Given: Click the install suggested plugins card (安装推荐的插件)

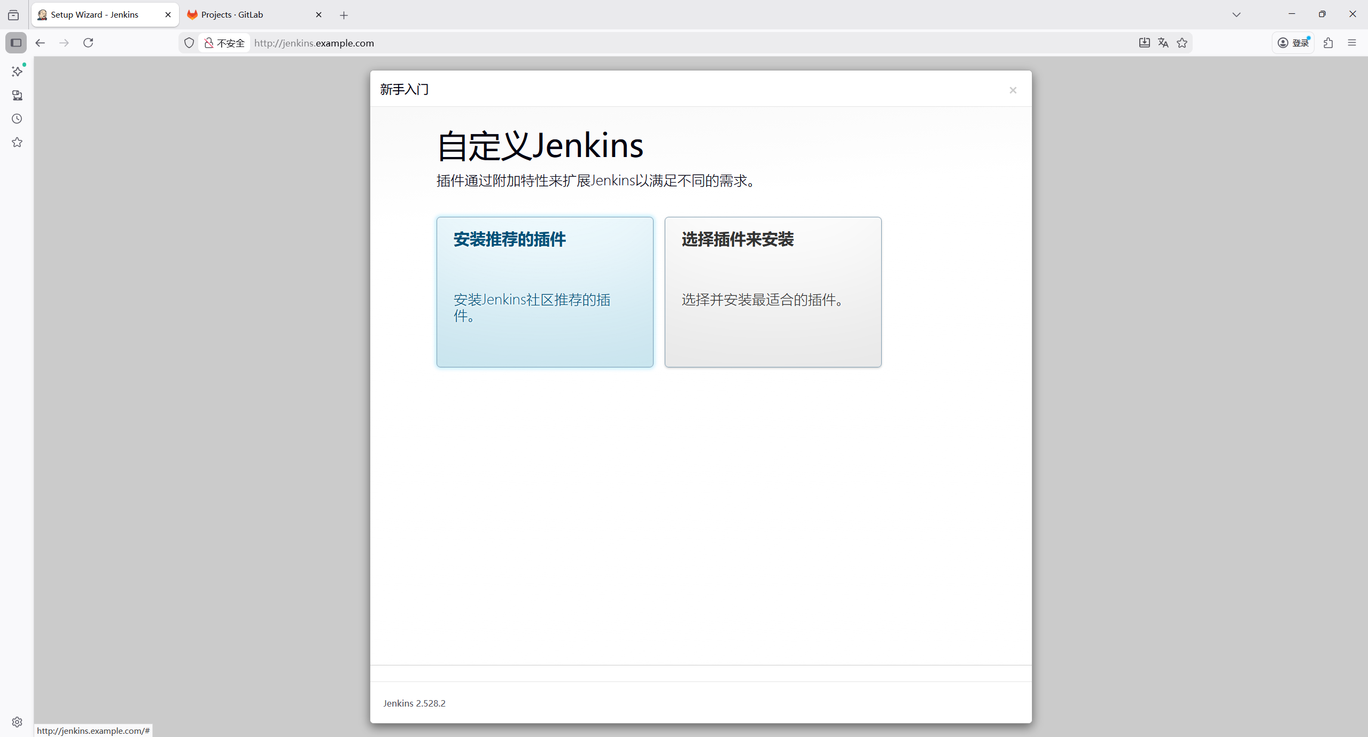Looking at the screenshot, I should tap(545, 292).
